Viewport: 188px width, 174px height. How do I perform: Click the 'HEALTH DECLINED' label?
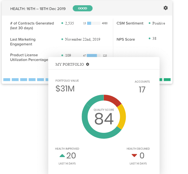coord(138,149)
